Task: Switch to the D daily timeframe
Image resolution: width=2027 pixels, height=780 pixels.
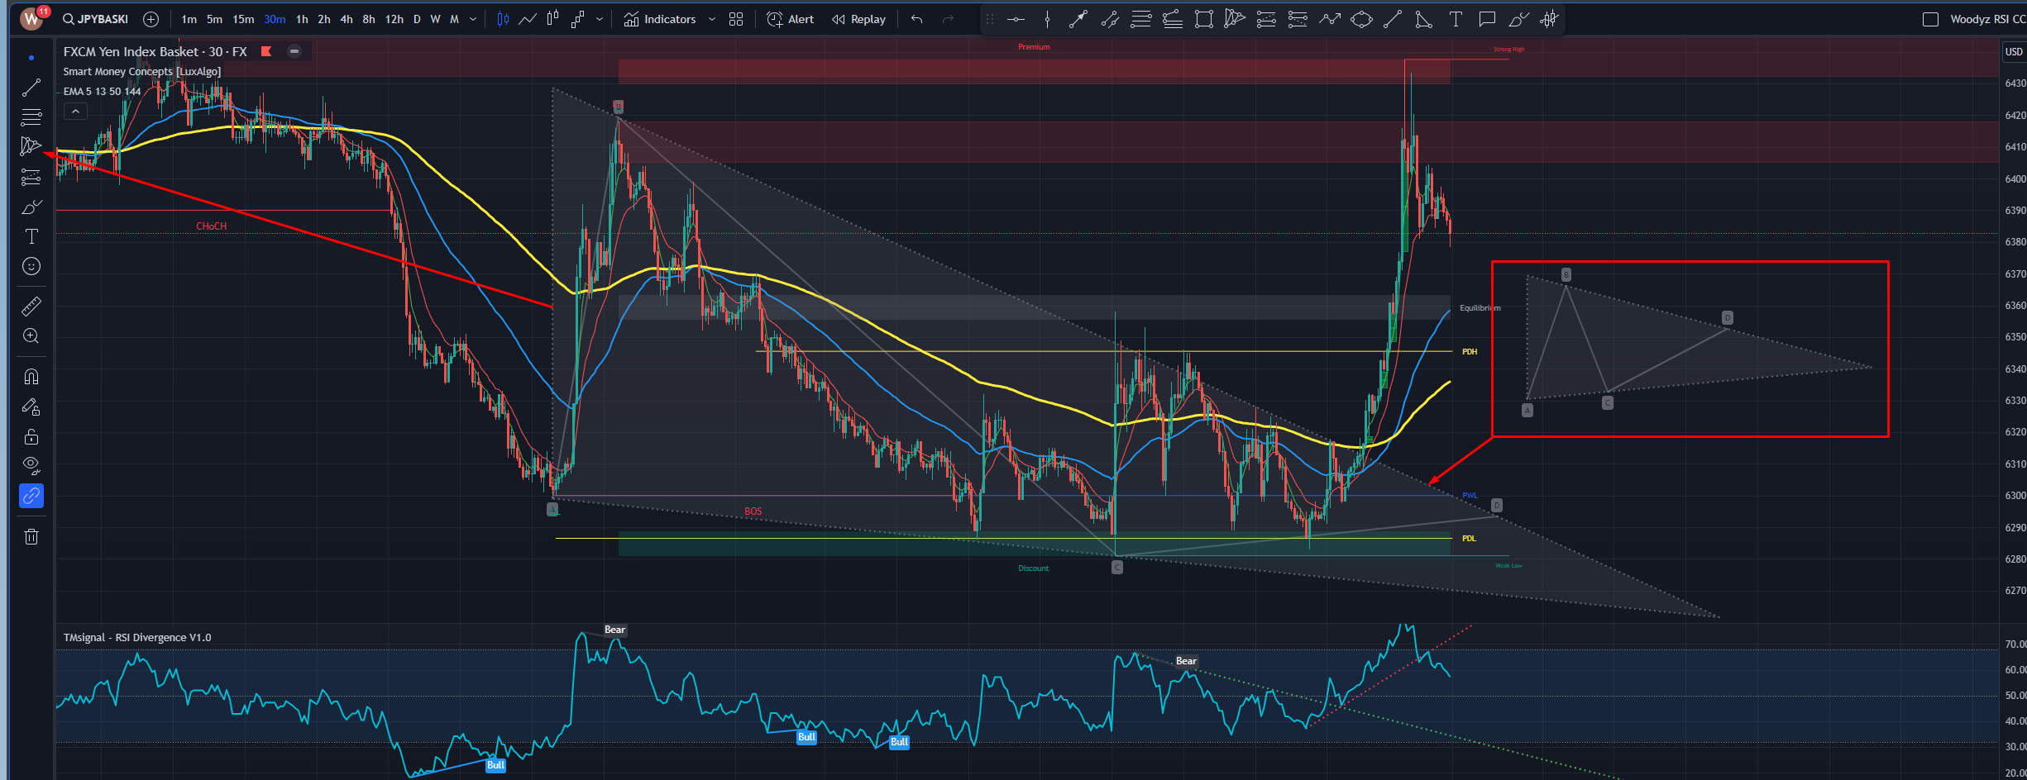Action: [x=417, y=19]
